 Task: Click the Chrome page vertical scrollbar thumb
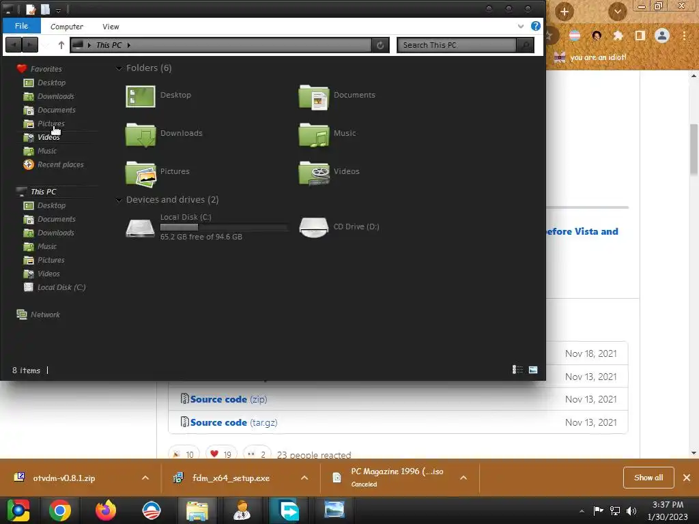[x=694, y=149]
